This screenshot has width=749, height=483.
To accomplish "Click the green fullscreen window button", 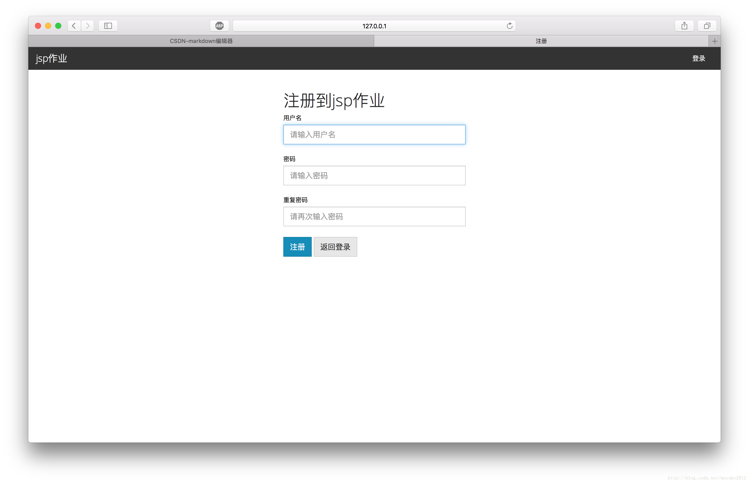I will (58, 26).
